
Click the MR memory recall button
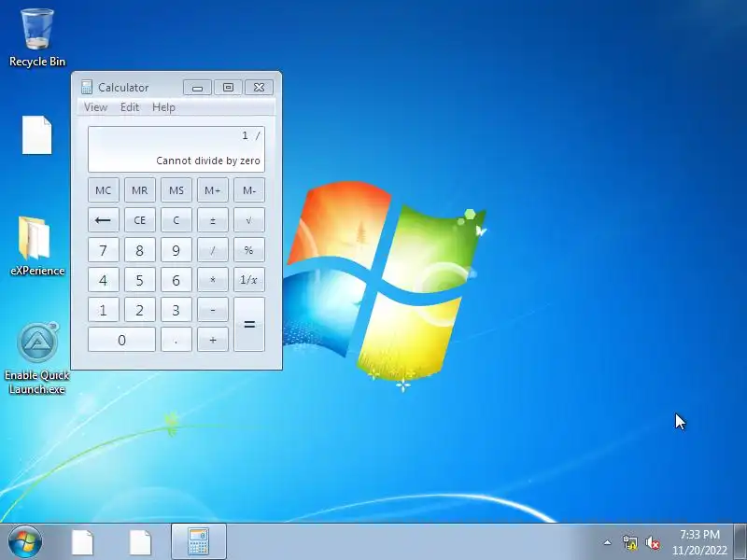139,190
